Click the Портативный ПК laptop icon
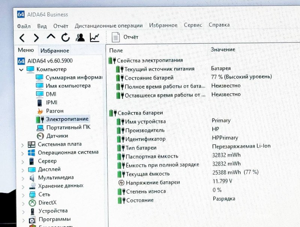 point(40,128)
